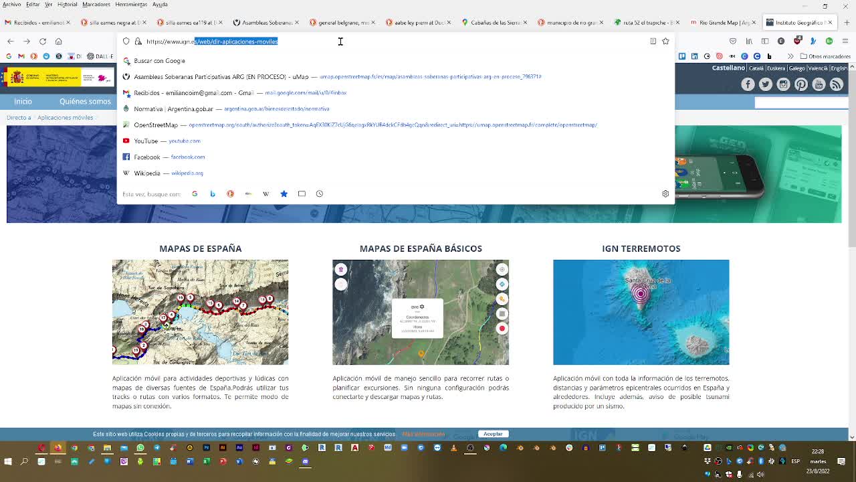Search only in history clock icon
856x482 pixels.
[320, 194]
